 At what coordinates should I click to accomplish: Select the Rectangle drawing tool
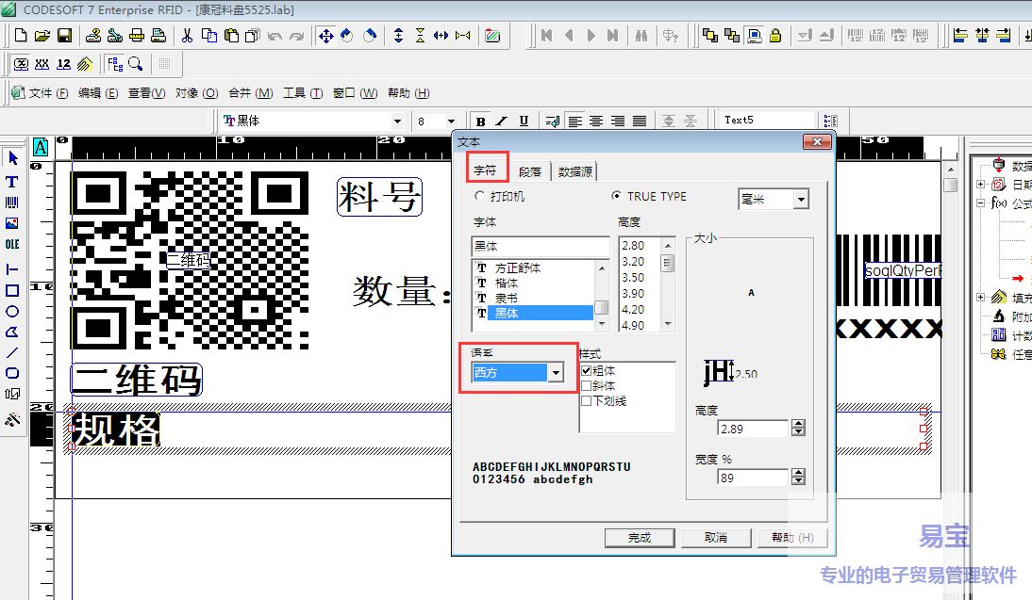12,290
